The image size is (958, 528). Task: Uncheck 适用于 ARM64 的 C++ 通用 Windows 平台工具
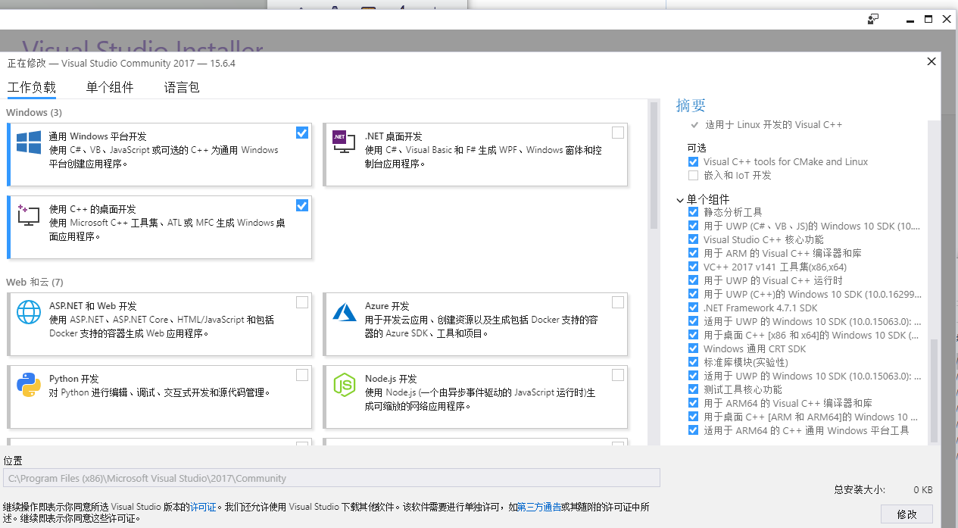pos(693,430)
